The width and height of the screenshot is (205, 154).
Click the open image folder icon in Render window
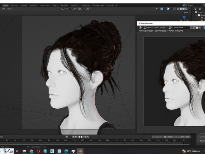197,27
